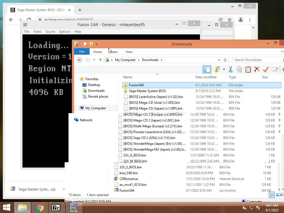Click the Chrome profile avatar icon
The image size is (284, 213).
[240, 20]
